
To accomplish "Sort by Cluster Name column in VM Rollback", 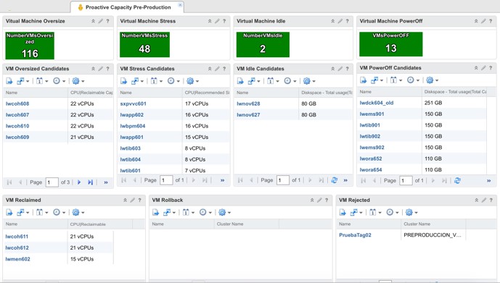I will [x=247, y=224].
